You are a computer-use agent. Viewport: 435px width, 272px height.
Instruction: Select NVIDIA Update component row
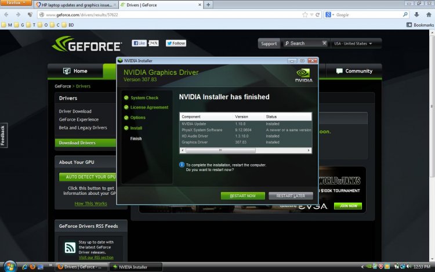245,124
